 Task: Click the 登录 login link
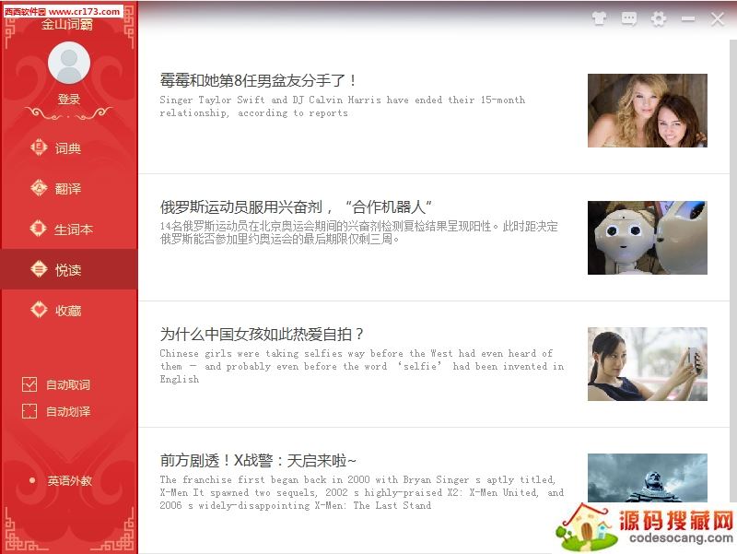[68, 100]
